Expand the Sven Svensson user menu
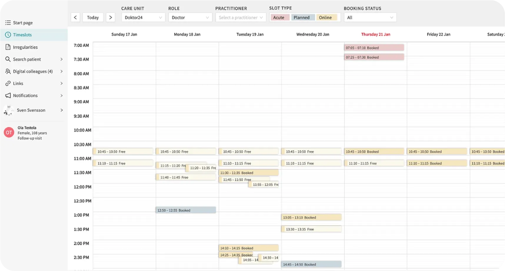Screen dimensions: 505x271 (x=61, y=110)
